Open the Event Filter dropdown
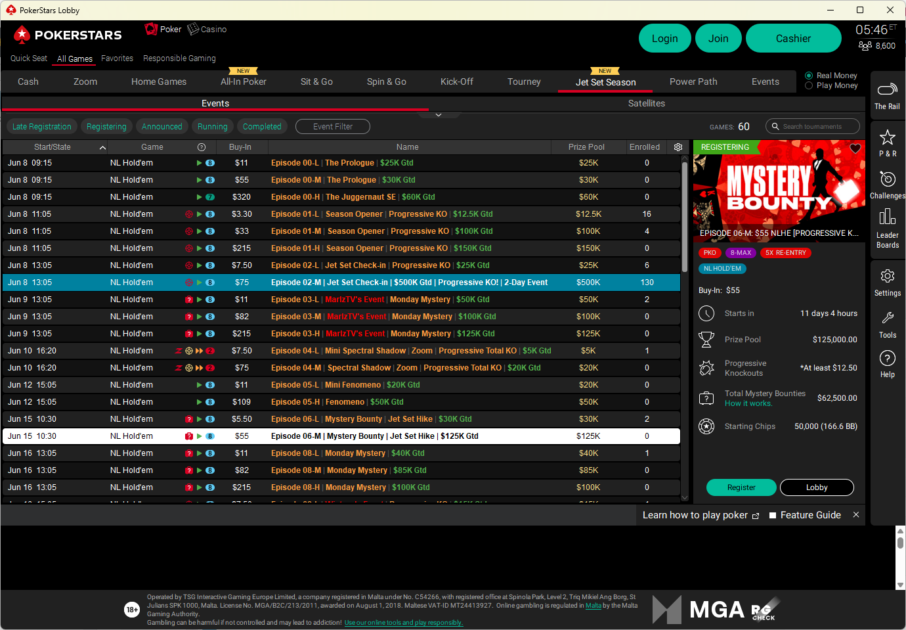The height and width of the screenshot is (630, 906). point(332,126)
